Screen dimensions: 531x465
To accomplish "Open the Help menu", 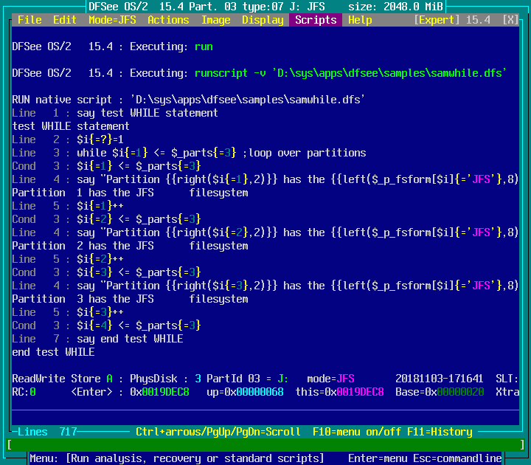I will coord(360,20).
